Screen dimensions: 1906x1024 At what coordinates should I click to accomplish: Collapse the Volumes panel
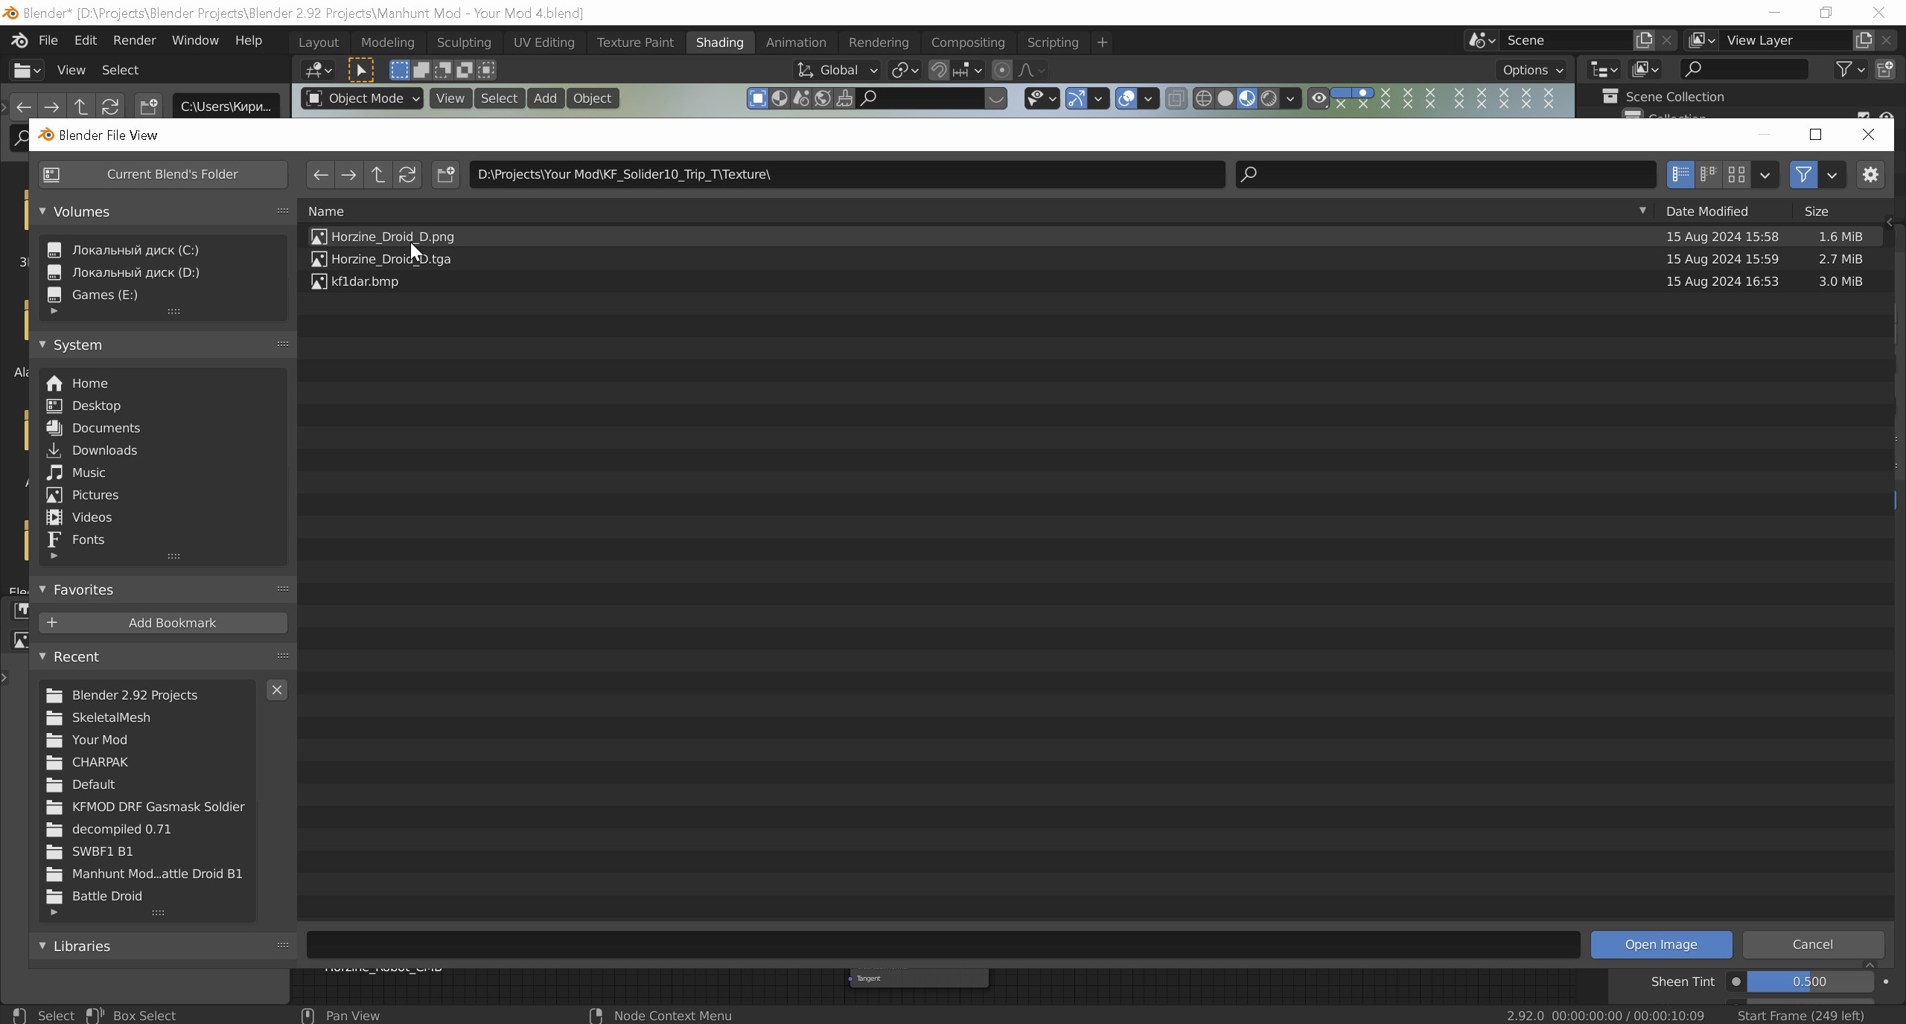(x=42, y=211)
